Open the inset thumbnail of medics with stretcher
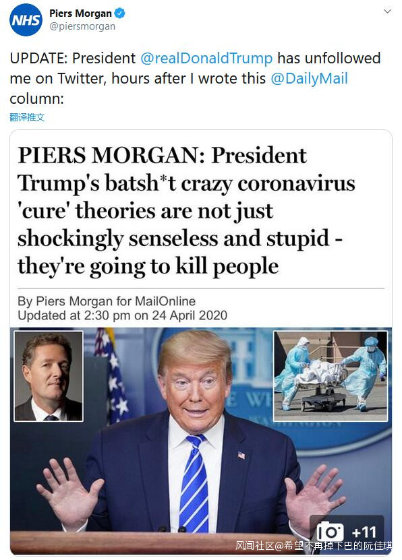Viewport: 402px width, 560px height. (x=331, y=376)
